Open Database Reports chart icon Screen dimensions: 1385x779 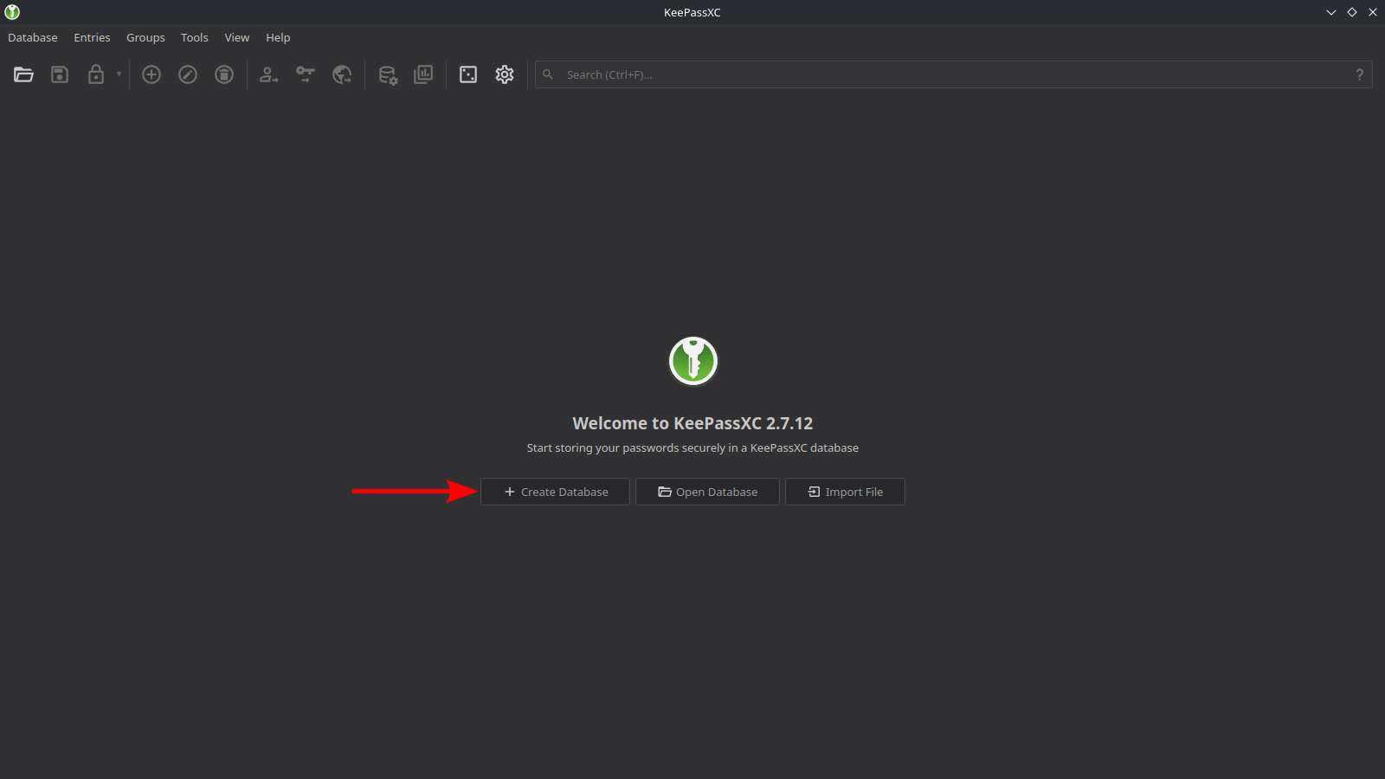[x=423, y=74]
